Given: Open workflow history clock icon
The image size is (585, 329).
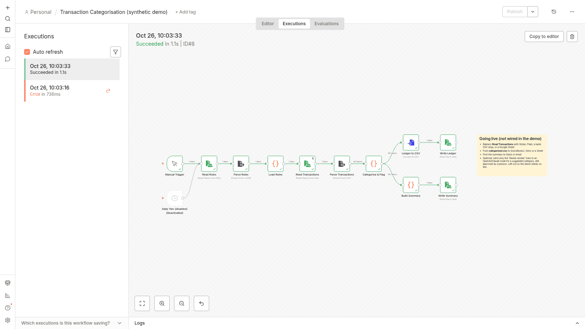Looking at the screenshot, I should click(554, 12).
